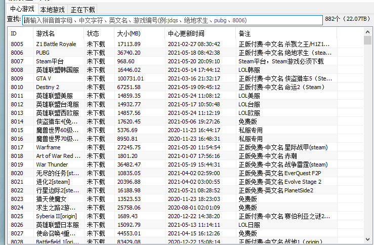The height and width of the screenshot is (245, 374).
Task: Click ID 8022 cell
Action: pos(17,190)
